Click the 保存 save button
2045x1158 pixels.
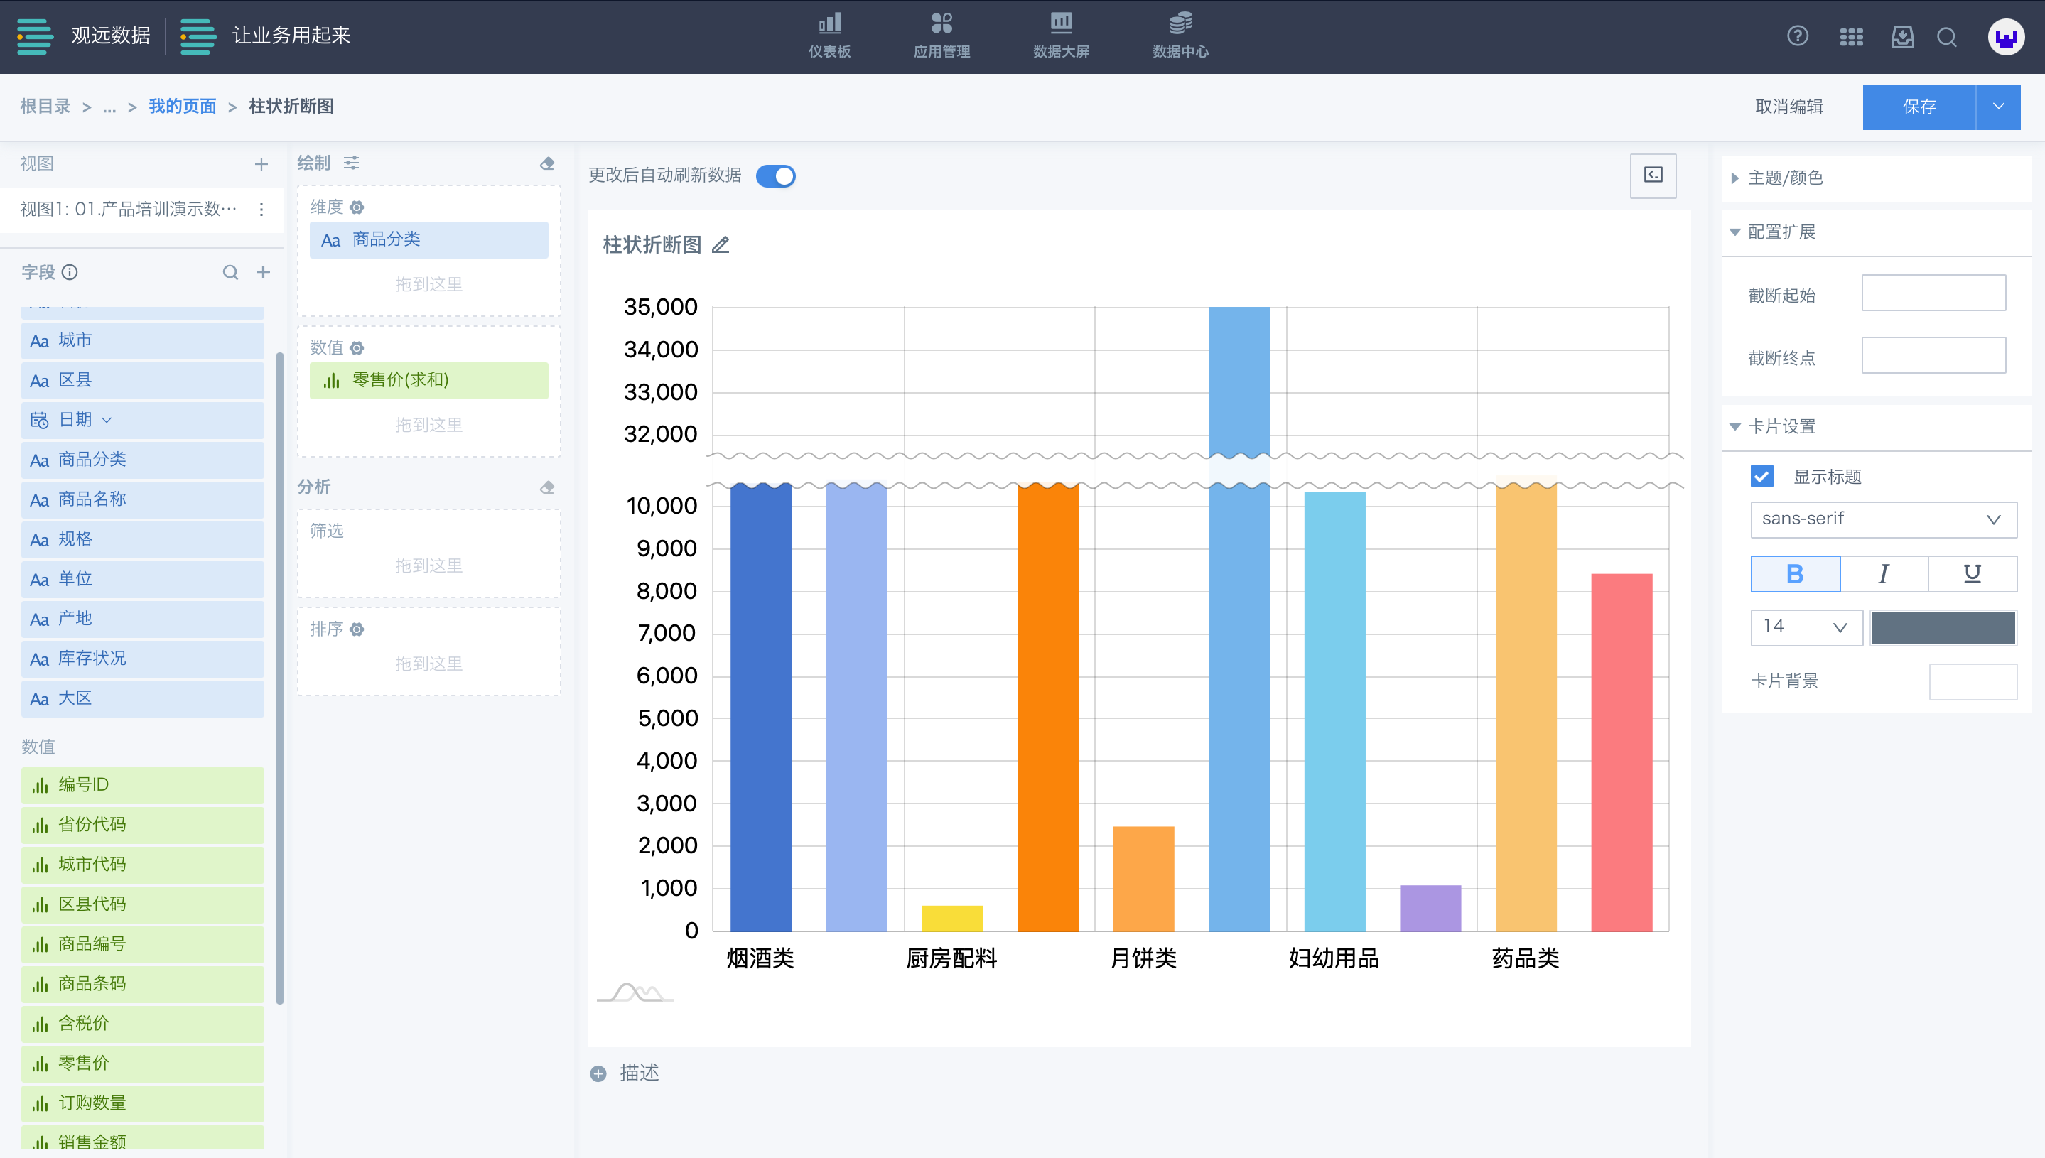pyautogui.click(x=1919, y=107)
